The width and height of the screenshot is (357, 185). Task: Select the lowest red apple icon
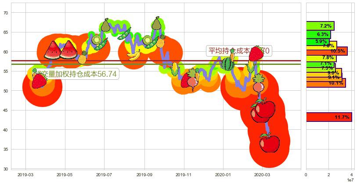pyautogui.click(x=269, y=143)
